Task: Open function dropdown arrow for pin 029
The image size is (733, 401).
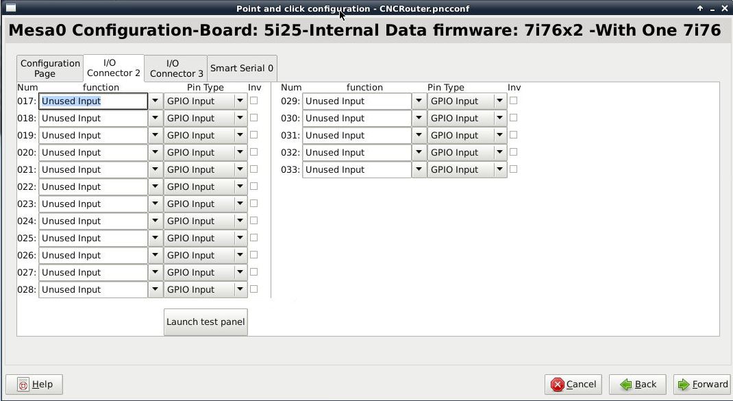Action: (x=419, y=101)
